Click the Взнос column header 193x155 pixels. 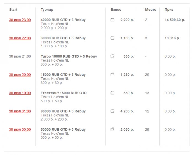[x=116, y=10]
